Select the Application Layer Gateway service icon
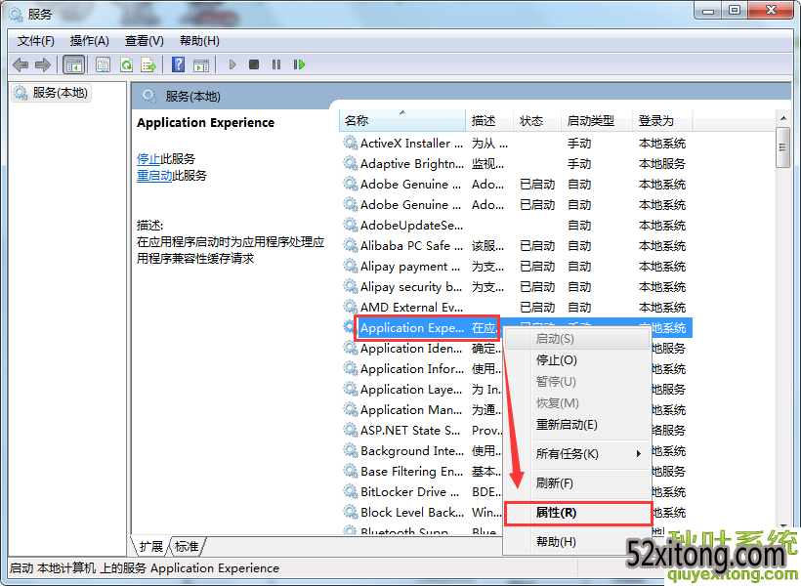Viewport: 801px width, 586px height. (x=351, y=390)
